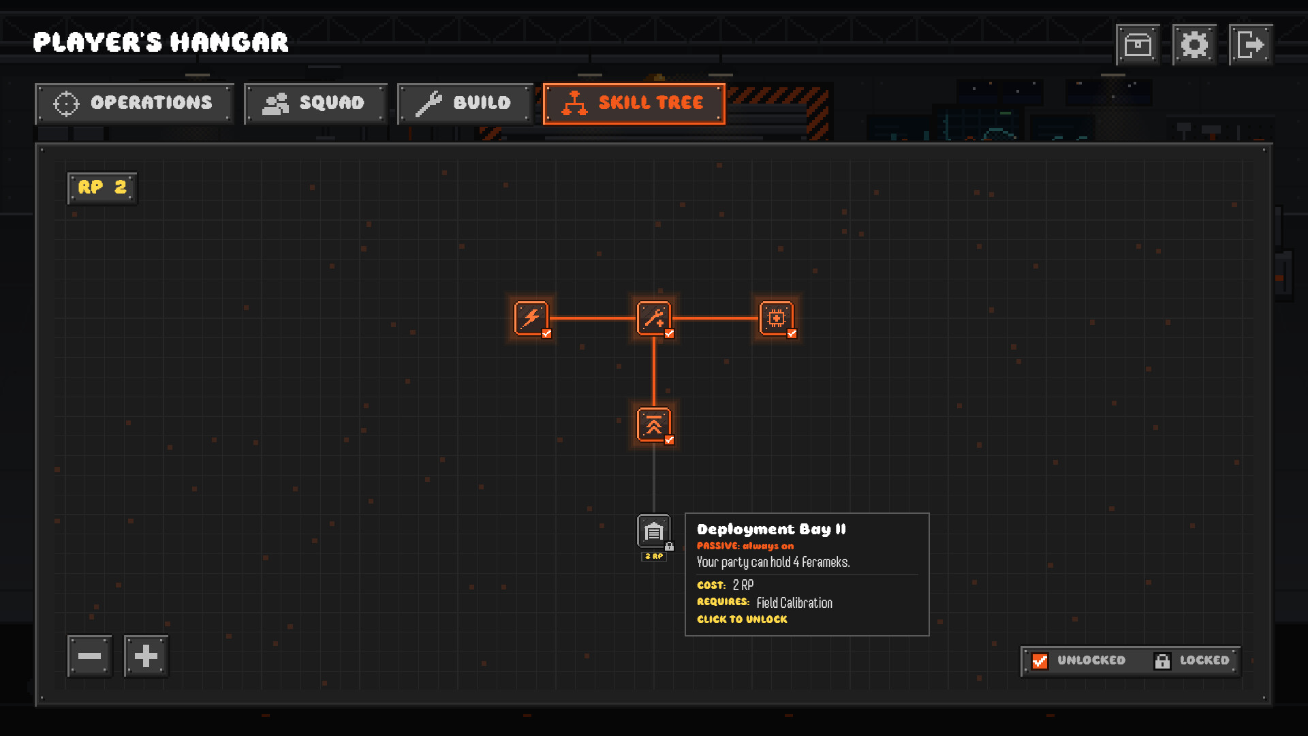Click the Deployment Bay II tooltip title

tap(771, 530)
